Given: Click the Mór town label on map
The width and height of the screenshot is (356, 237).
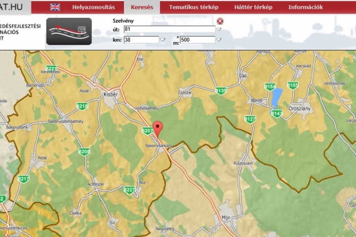Looking at the screenshot, I should point(226,219).
